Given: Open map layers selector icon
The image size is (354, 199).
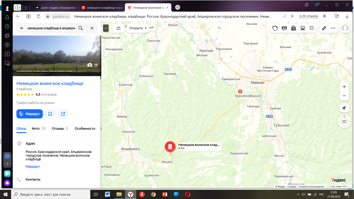Looking at the screenshot, I should (312, 28).
